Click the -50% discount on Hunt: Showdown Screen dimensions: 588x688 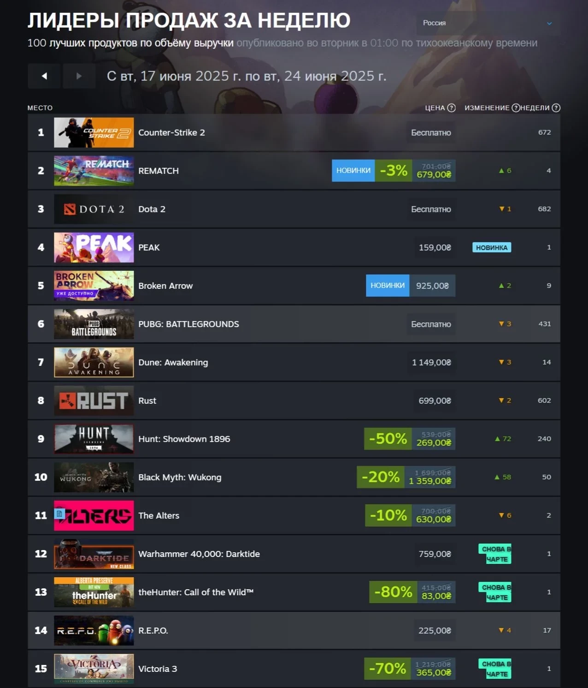[x=388, y=439]
